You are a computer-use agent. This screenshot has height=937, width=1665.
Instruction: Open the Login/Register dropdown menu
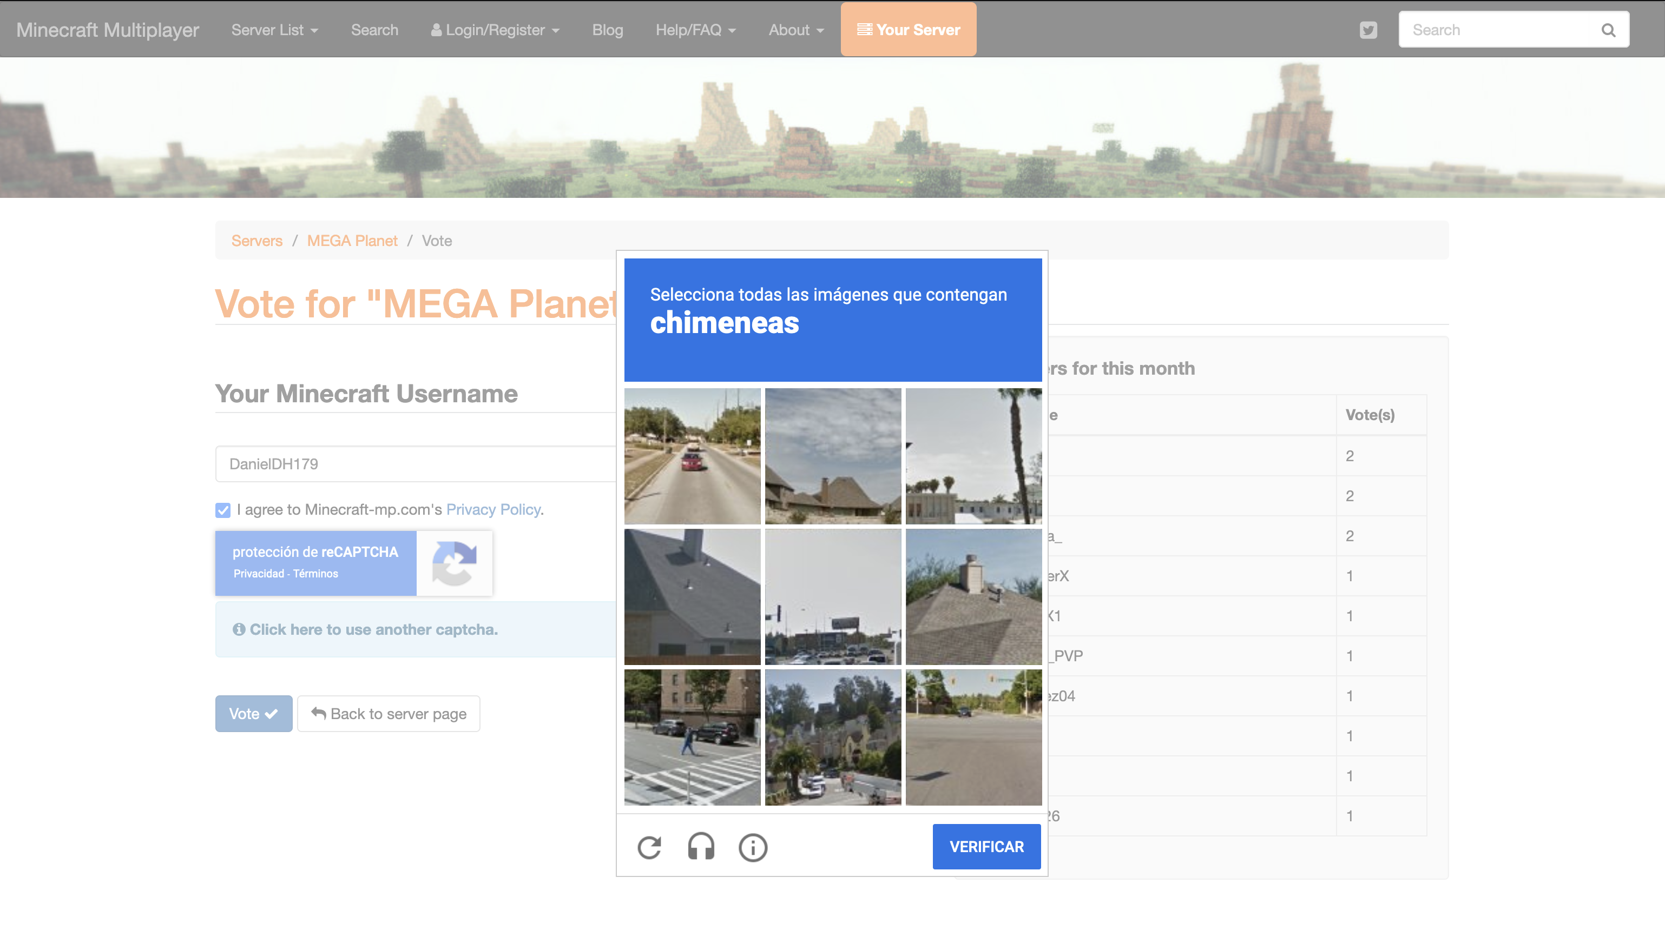point(495,30)
